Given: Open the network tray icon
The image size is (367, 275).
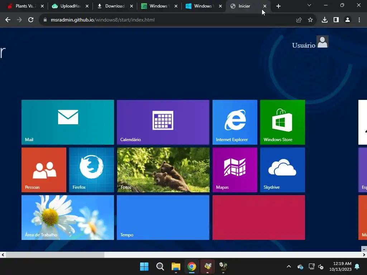Looking at the screenshot, I should 311,266.
